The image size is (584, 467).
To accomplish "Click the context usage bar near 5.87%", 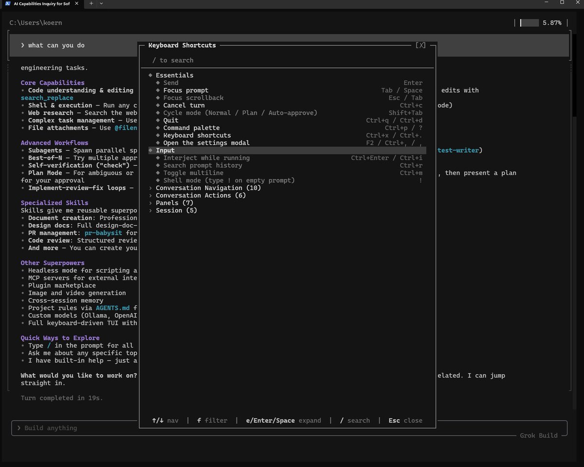I will 529,23.
